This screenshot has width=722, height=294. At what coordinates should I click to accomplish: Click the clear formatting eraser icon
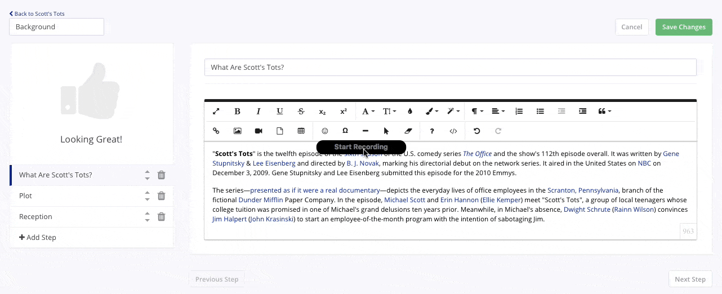408,131
